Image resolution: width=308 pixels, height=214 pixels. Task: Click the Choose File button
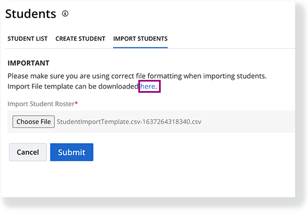pos(34,122)
